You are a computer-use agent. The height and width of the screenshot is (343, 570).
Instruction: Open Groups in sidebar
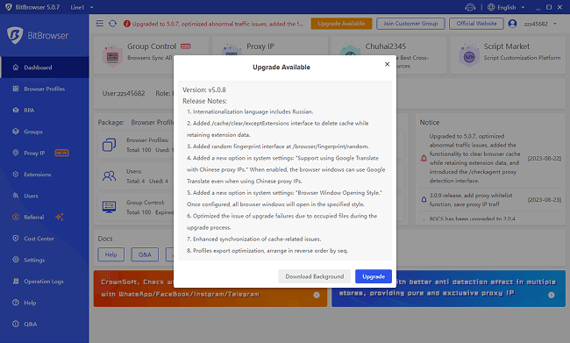[x=45, y=132]
